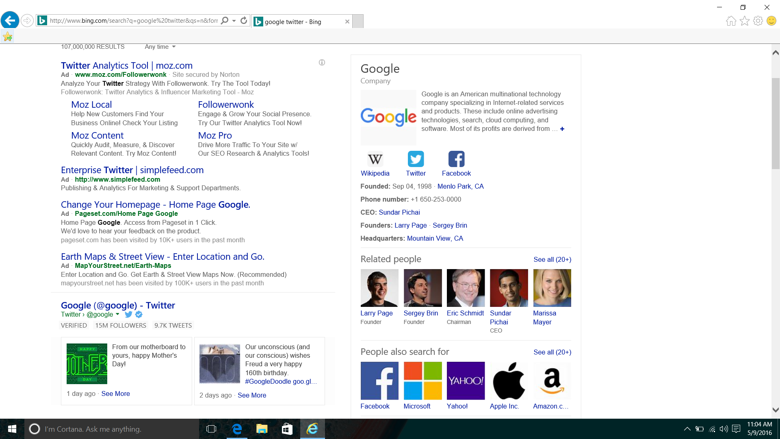Open Earth Maps & Street View ad

(x=162, y=256)
